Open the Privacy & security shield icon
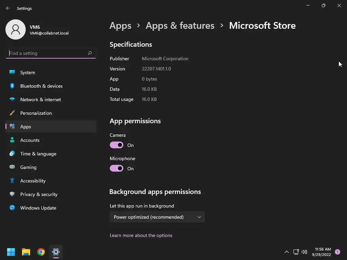 [x=12, y=194]
